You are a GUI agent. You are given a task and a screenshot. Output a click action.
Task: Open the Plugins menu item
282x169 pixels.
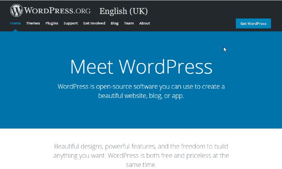52,23
